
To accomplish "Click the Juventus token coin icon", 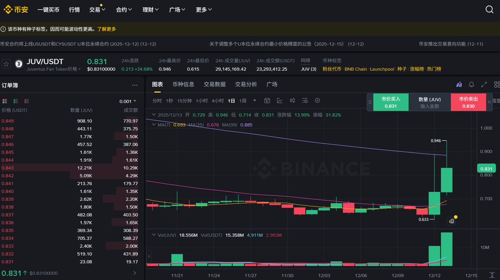I will click(x=19, y=64).
